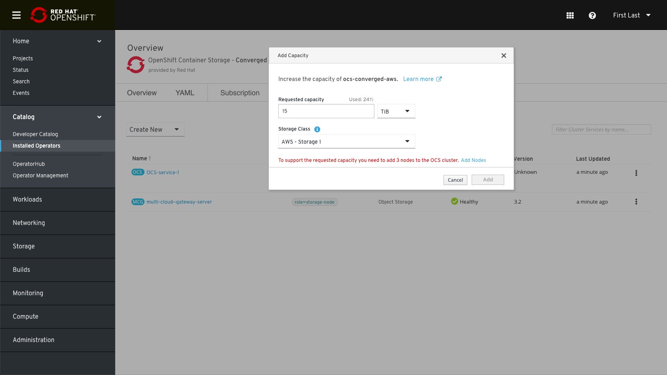
Task: Open the hamburger navigation menu
Action: pos(16,15)
